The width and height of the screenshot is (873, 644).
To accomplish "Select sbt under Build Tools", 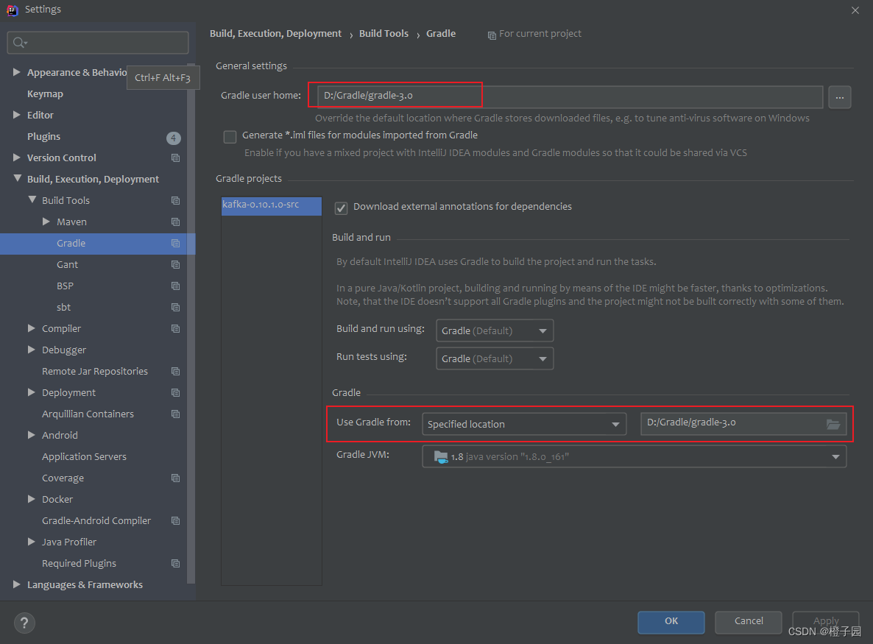I will (x=63, y=307).
